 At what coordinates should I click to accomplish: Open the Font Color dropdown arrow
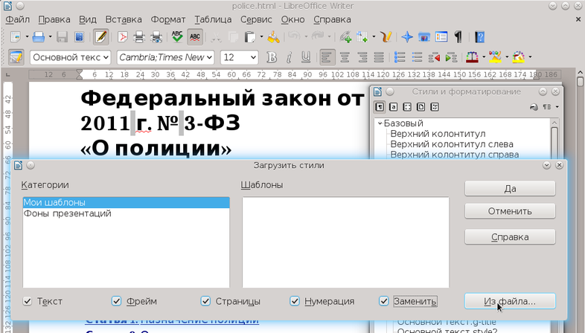484,57
